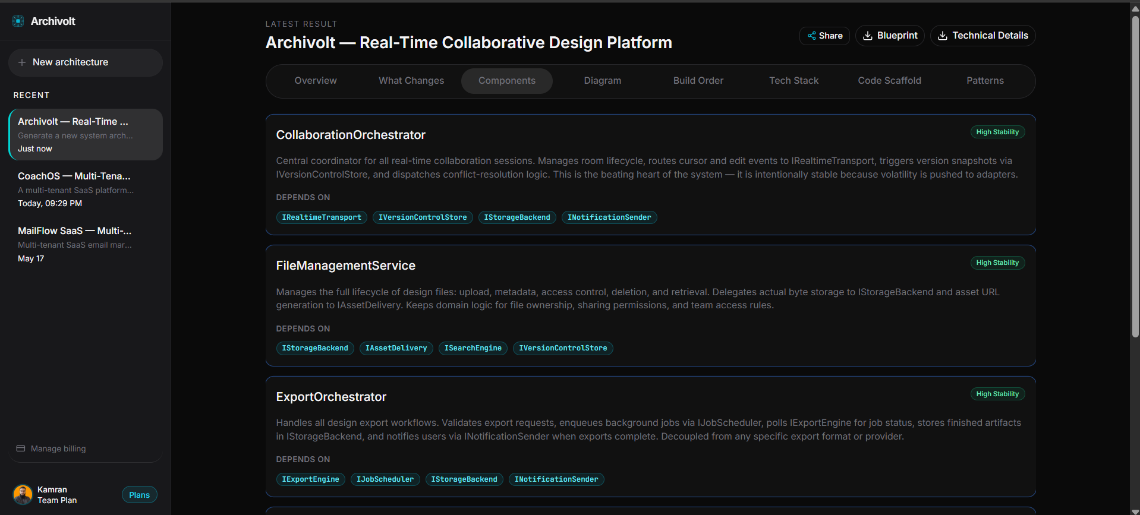Click the IAssetDelivery dependency tag
The image size is (1140, 515).
click(x=396, y=348)
